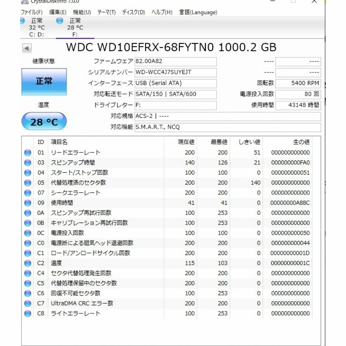This screenshot has width=346, height=346.
Task: Click the しきい値 column header
Action: pos(250,142)
